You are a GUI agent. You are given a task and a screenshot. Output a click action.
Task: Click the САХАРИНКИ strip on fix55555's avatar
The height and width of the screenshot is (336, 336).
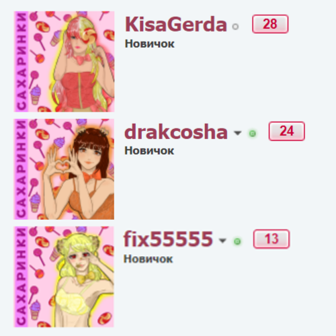22,277
